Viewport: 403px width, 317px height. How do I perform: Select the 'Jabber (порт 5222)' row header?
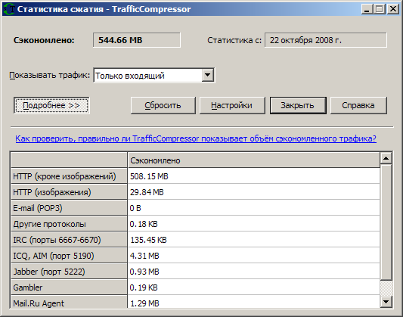click(69, 272)
